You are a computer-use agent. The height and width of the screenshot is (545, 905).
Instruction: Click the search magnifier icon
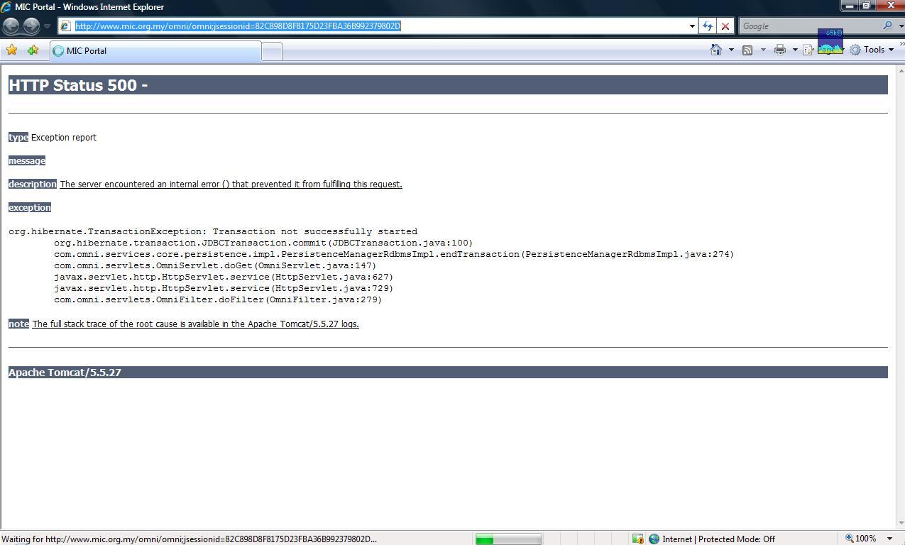(x=887, y=26)
